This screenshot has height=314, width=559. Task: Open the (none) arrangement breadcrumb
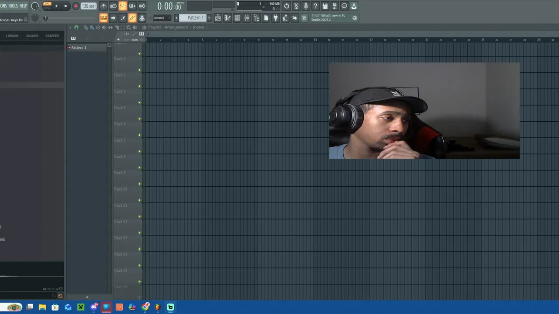coord(198,27)
